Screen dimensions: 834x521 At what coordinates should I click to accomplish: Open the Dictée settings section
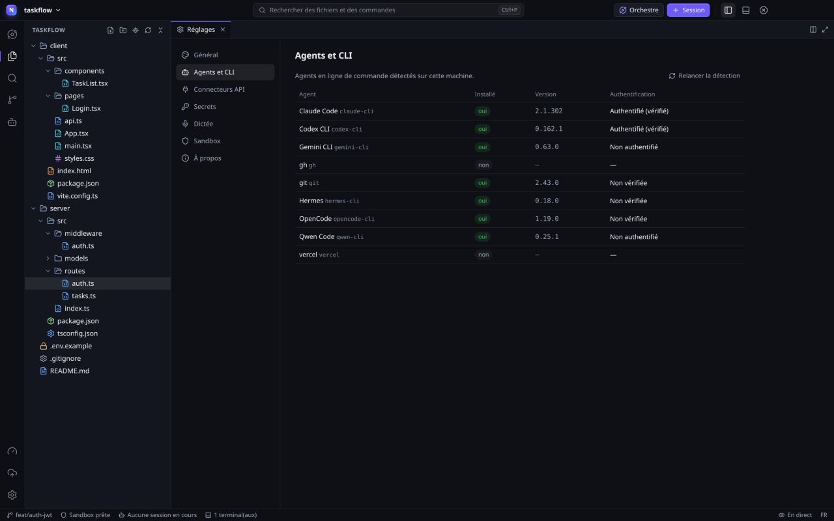[225, 124]
